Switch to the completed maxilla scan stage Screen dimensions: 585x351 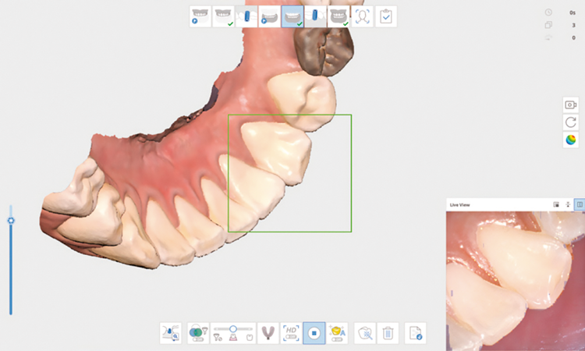(224, 16)
